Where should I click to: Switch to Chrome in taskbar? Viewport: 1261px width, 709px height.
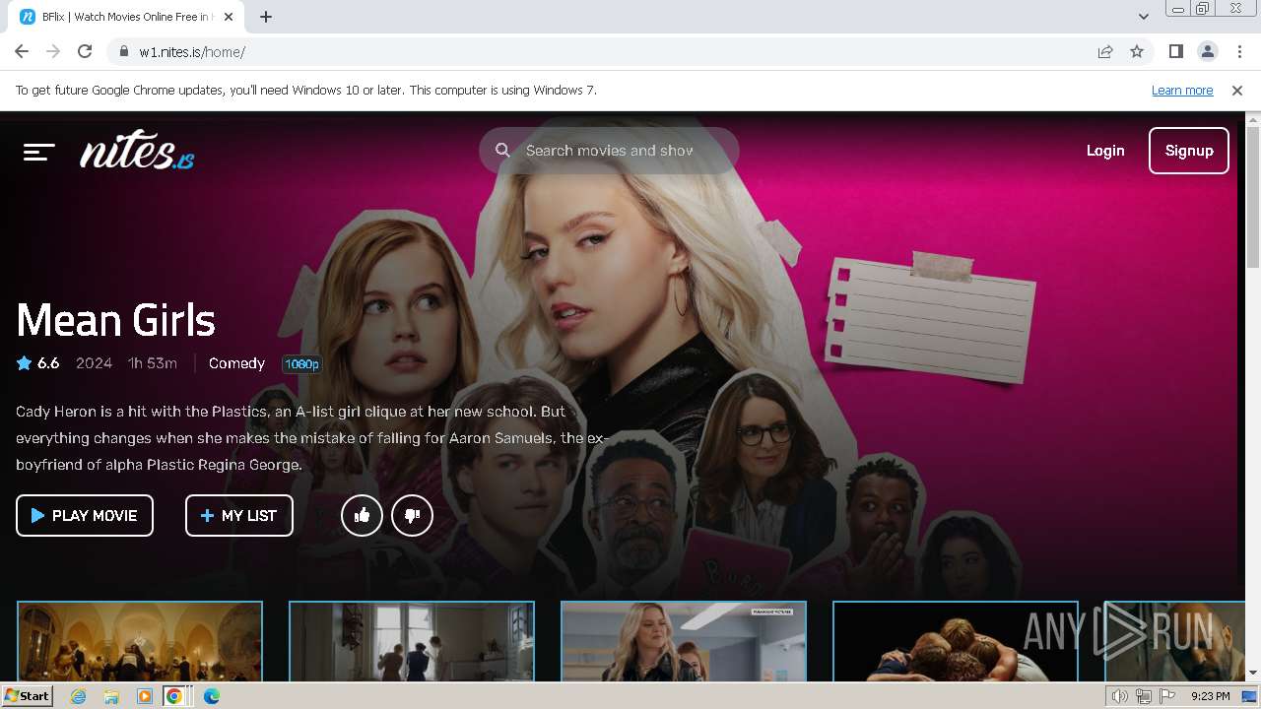174,696
